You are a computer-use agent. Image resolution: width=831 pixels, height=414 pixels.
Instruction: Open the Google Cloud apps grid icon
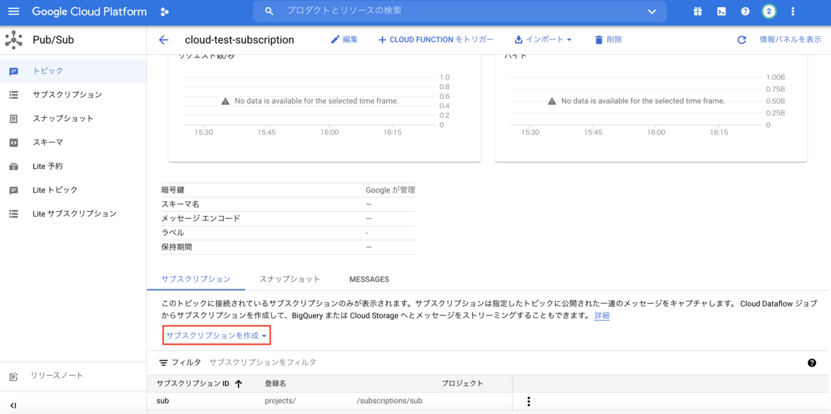point(697,11)
